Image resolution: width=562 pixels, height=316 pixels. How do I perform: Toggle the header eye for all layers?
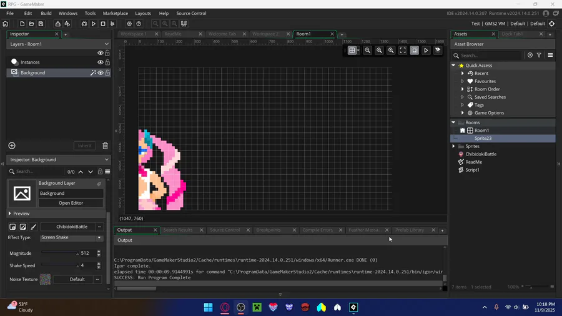(101, 53)
